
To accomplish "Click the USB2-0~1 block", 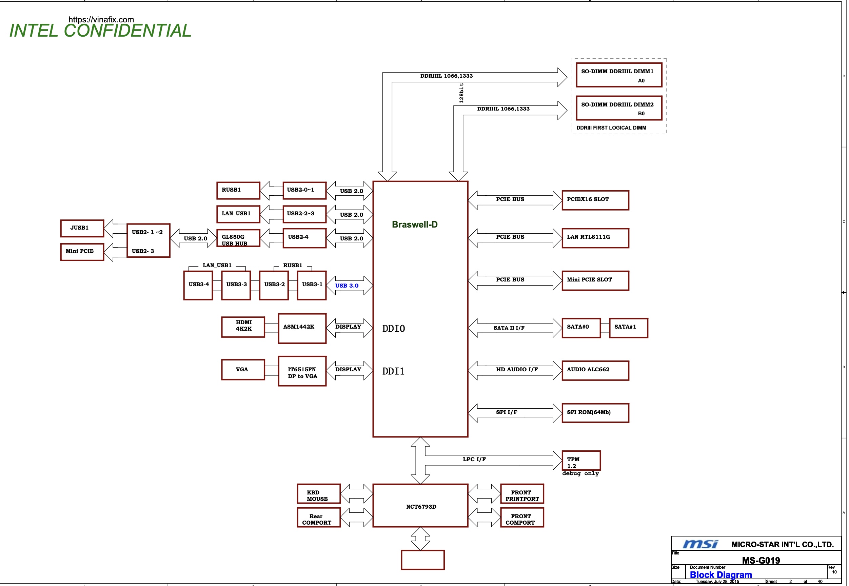I will point(304,191).
